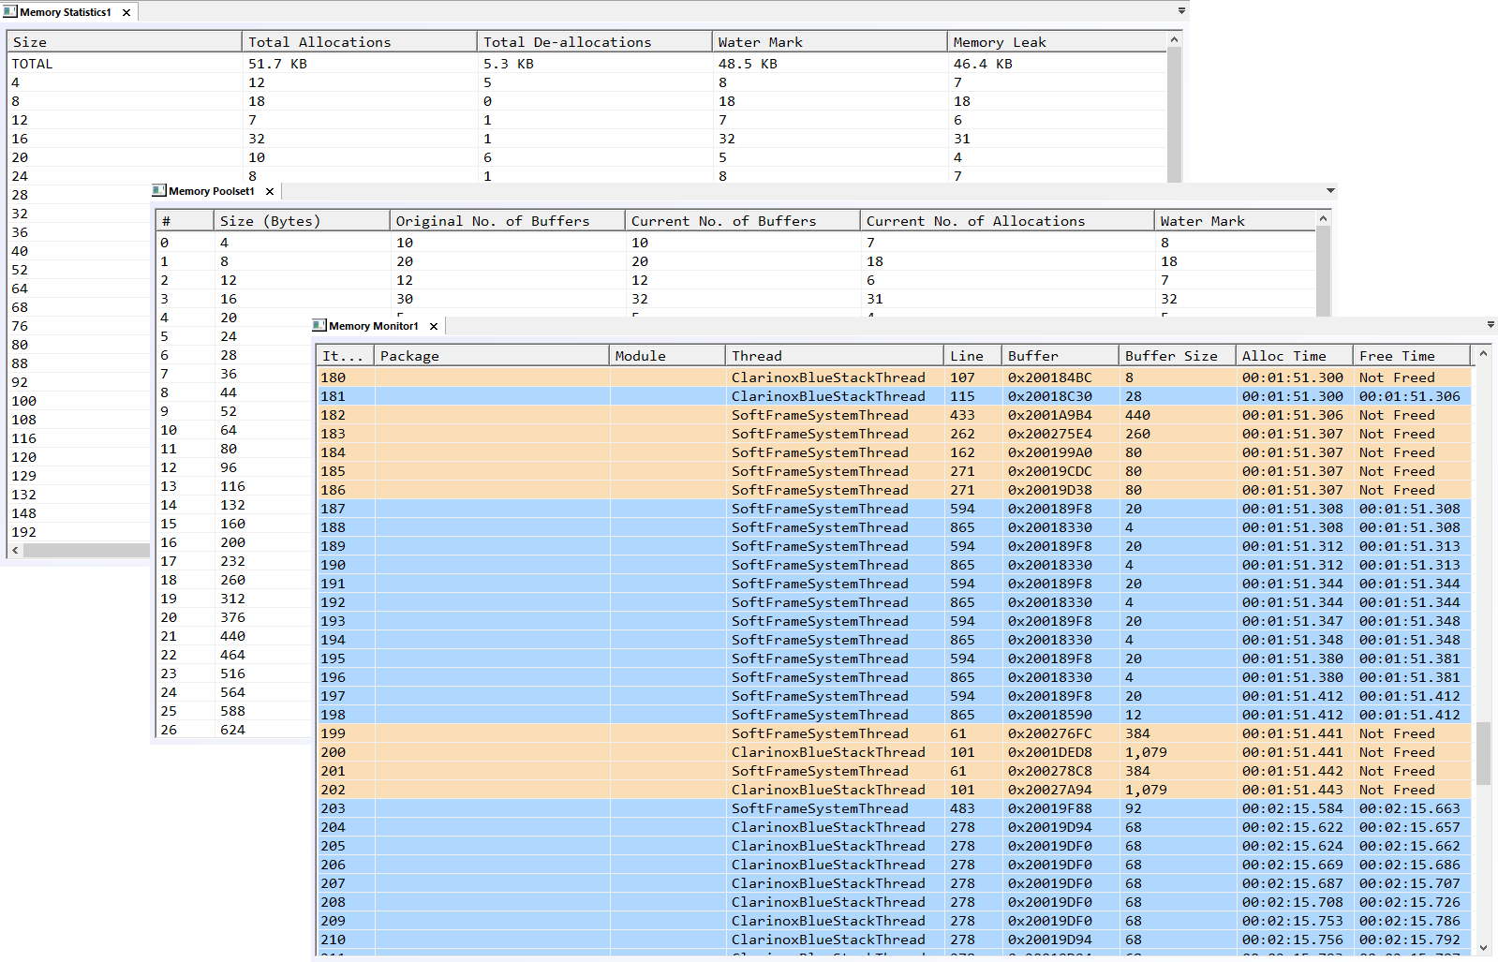The height and width of the screenshot is (962, 1498).
Task: Sort Memory Monitor by Buffer Size header
Action: click(x=1178, y=356)
